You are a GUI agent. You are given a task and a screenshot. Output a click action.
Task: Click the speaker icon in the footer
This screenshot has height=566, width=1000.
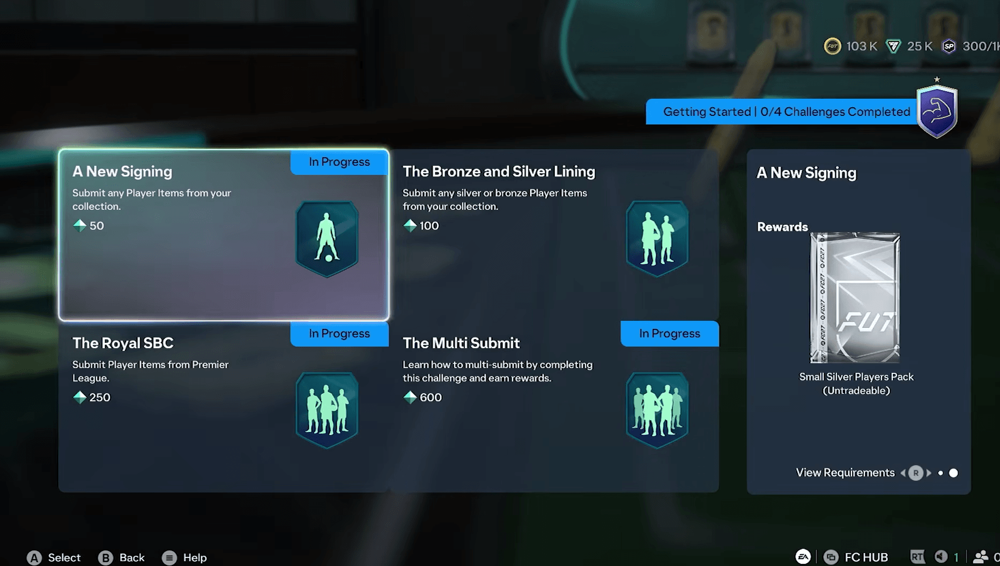click(940, 557)
